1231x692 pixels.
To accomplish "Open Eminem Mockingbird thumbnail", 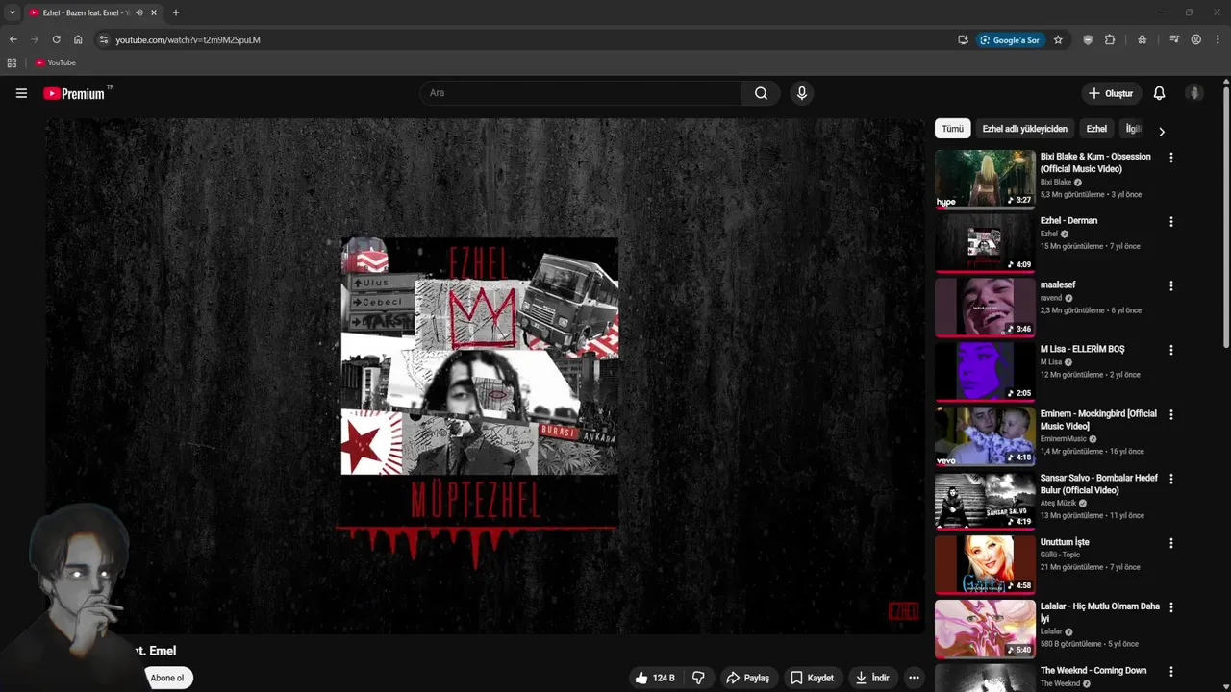I will pyautogui.click(x=985, y=435).
